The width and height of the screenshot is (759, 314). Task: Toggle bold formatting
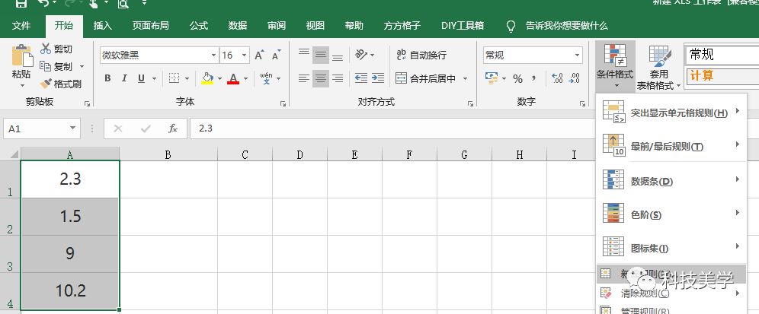pos(108,78)
